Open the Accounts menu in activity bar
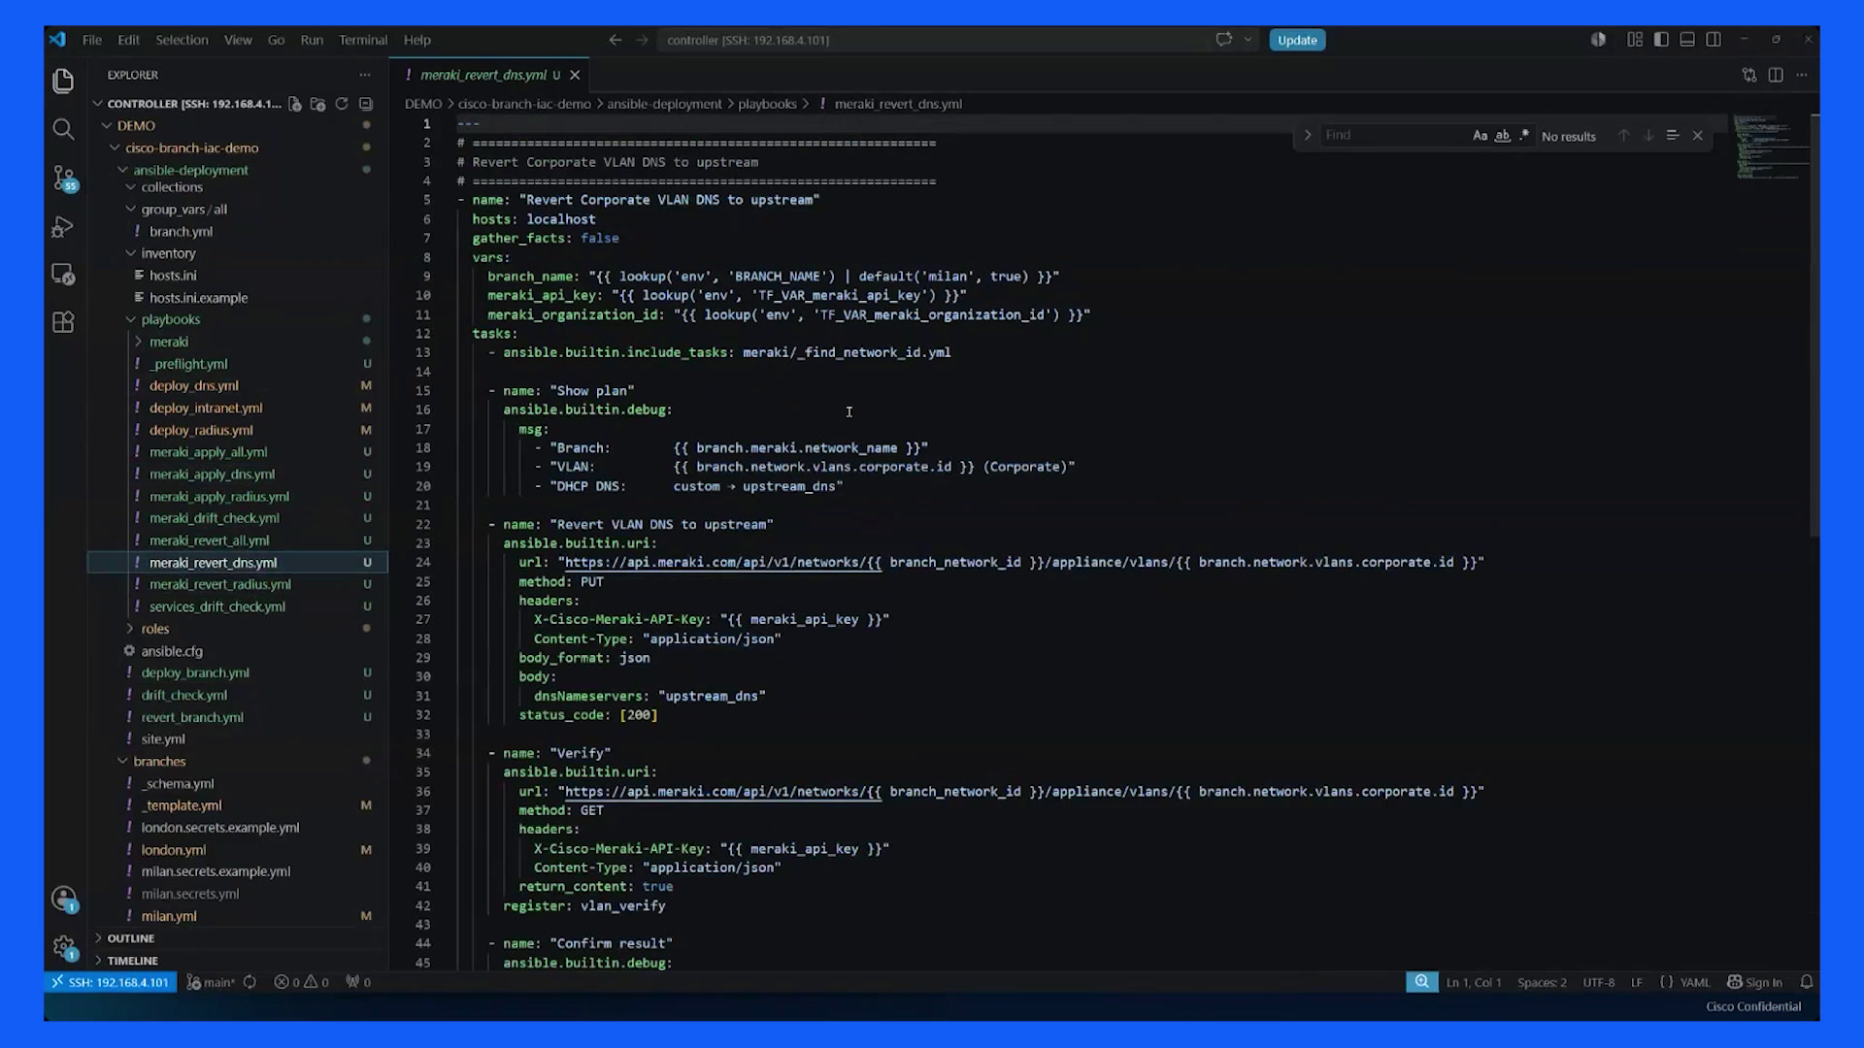 [x=64, y=899]
